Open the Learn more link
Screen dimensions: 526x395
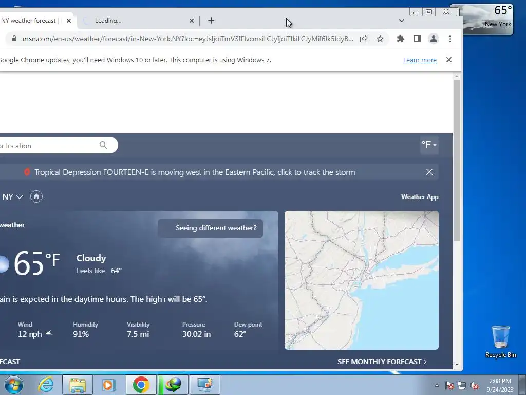pos(420,60)
